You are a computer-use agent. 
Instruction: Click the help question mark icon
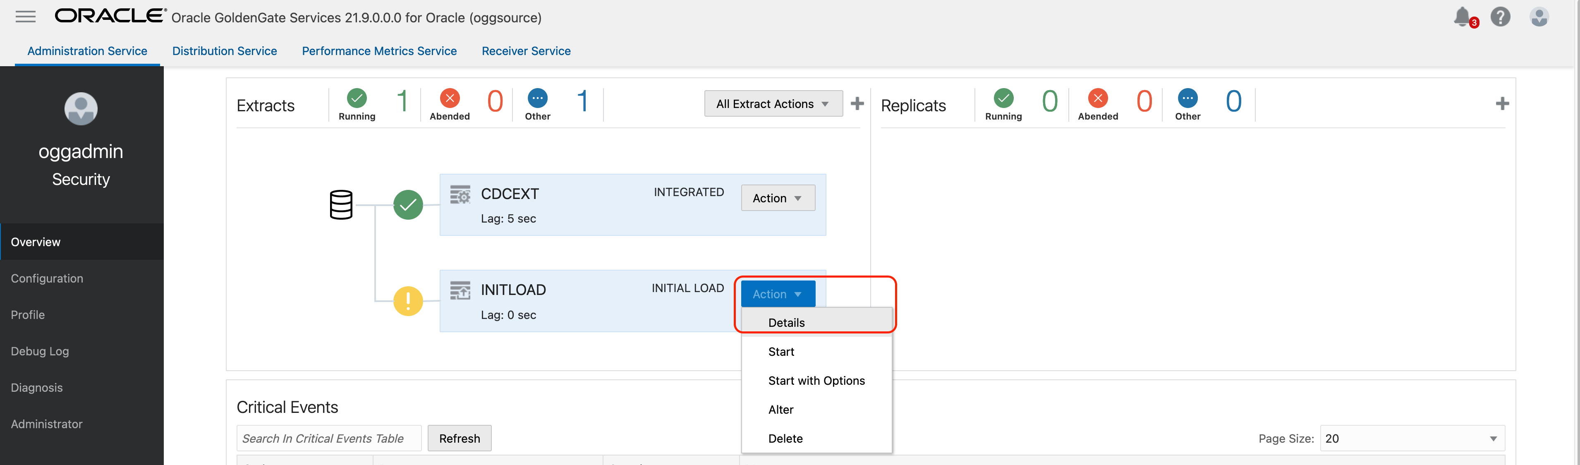[x=1501, y=17]
